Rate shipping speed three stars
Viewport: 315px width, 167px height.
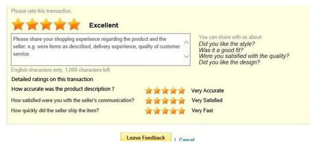165,110
